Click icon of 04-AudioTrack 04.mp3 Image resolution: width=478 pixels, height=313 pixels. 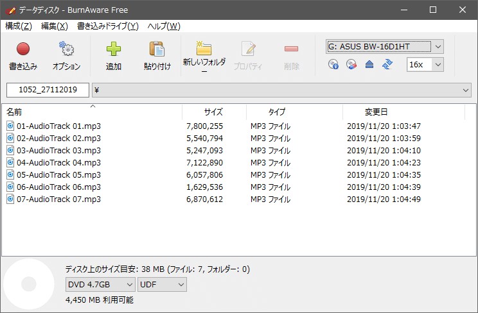10,162
